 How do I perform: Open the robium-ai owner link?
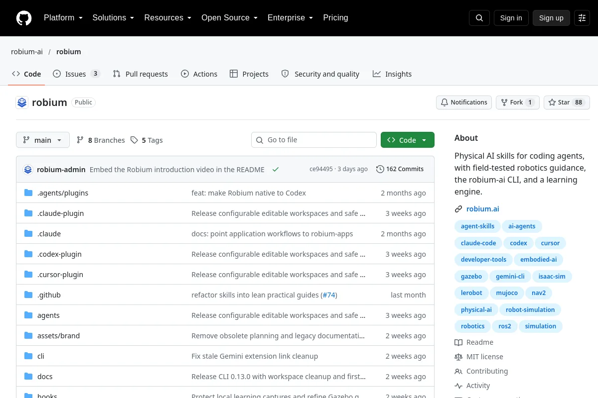(x=27, y=52)
